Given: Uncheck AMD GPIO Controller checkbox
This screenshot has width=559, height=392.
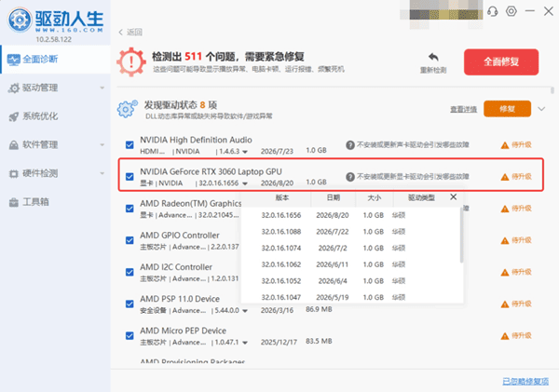Looking at the screenshot, I should (130, 240).
